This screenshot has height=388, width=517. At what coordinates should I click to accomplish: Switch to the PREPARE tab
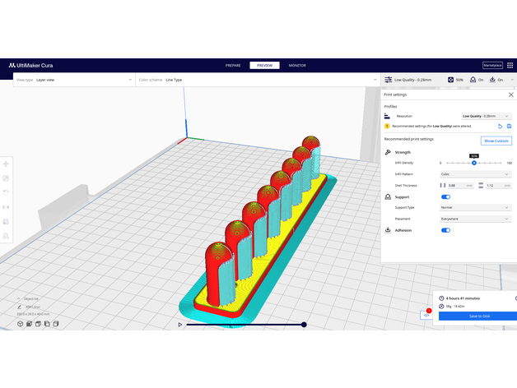pos(233,65)
